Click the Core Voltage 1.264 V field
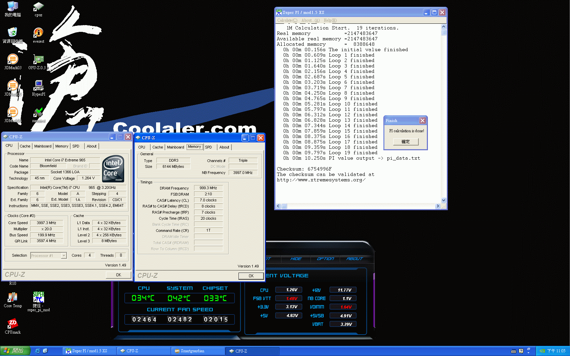Screen dimensions: 570x356 (88, 178)
